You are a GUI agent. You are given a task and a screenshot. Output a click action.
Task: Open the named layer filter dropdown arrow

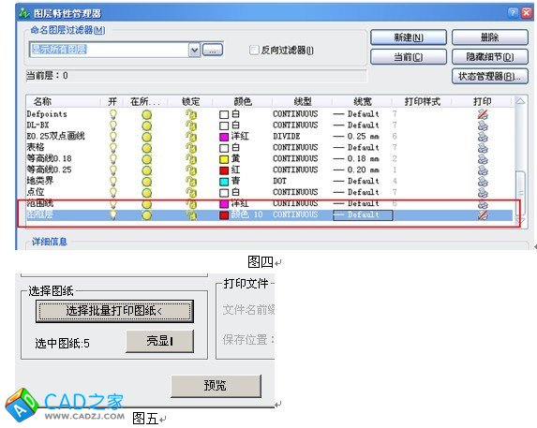(194, 51)
